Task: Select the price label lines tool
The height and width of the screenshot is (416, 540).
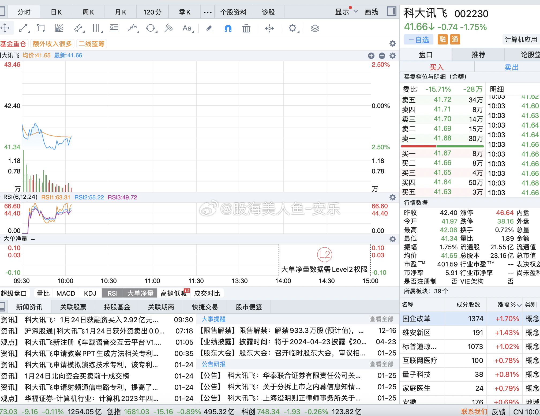Action: coord(114,28)
